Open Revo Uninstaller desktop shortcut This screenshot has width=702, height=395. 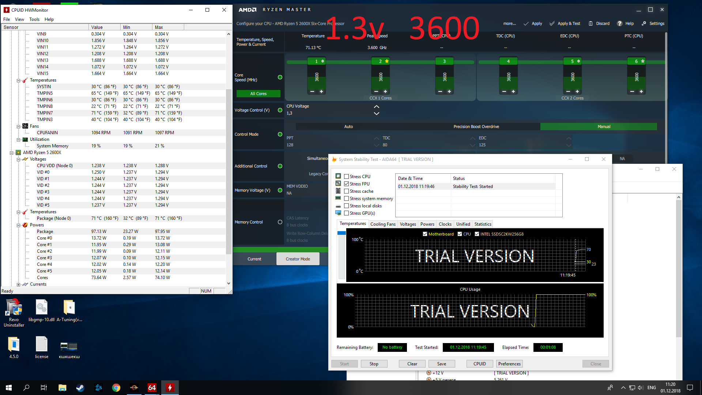14,308
